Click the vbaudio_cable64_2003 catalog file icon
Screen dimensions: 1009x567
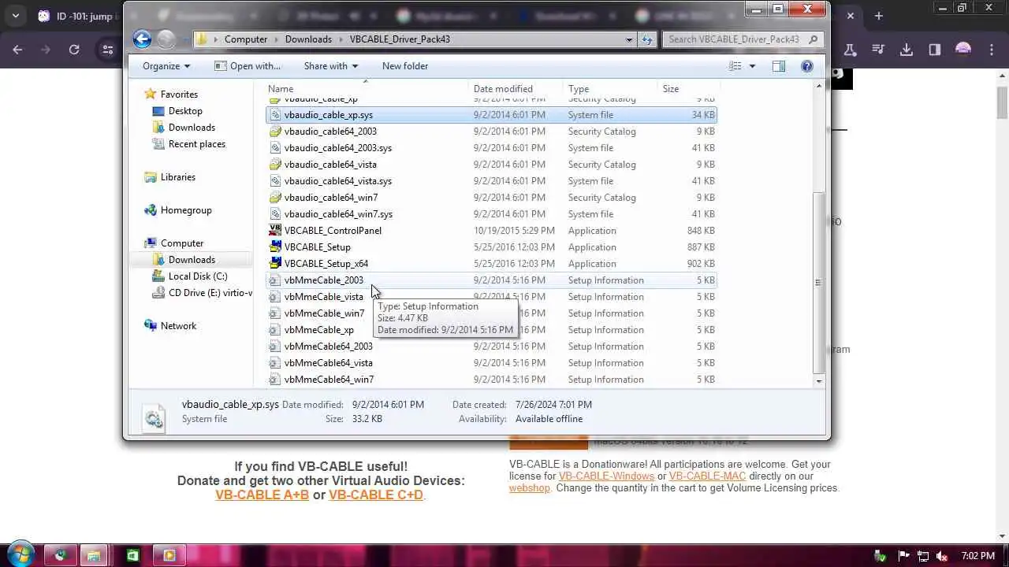[x=275, y=131]
